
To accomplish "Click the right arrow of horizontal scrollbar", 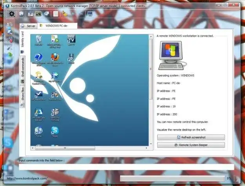I will pyautogui.click(x=146, y=148).
